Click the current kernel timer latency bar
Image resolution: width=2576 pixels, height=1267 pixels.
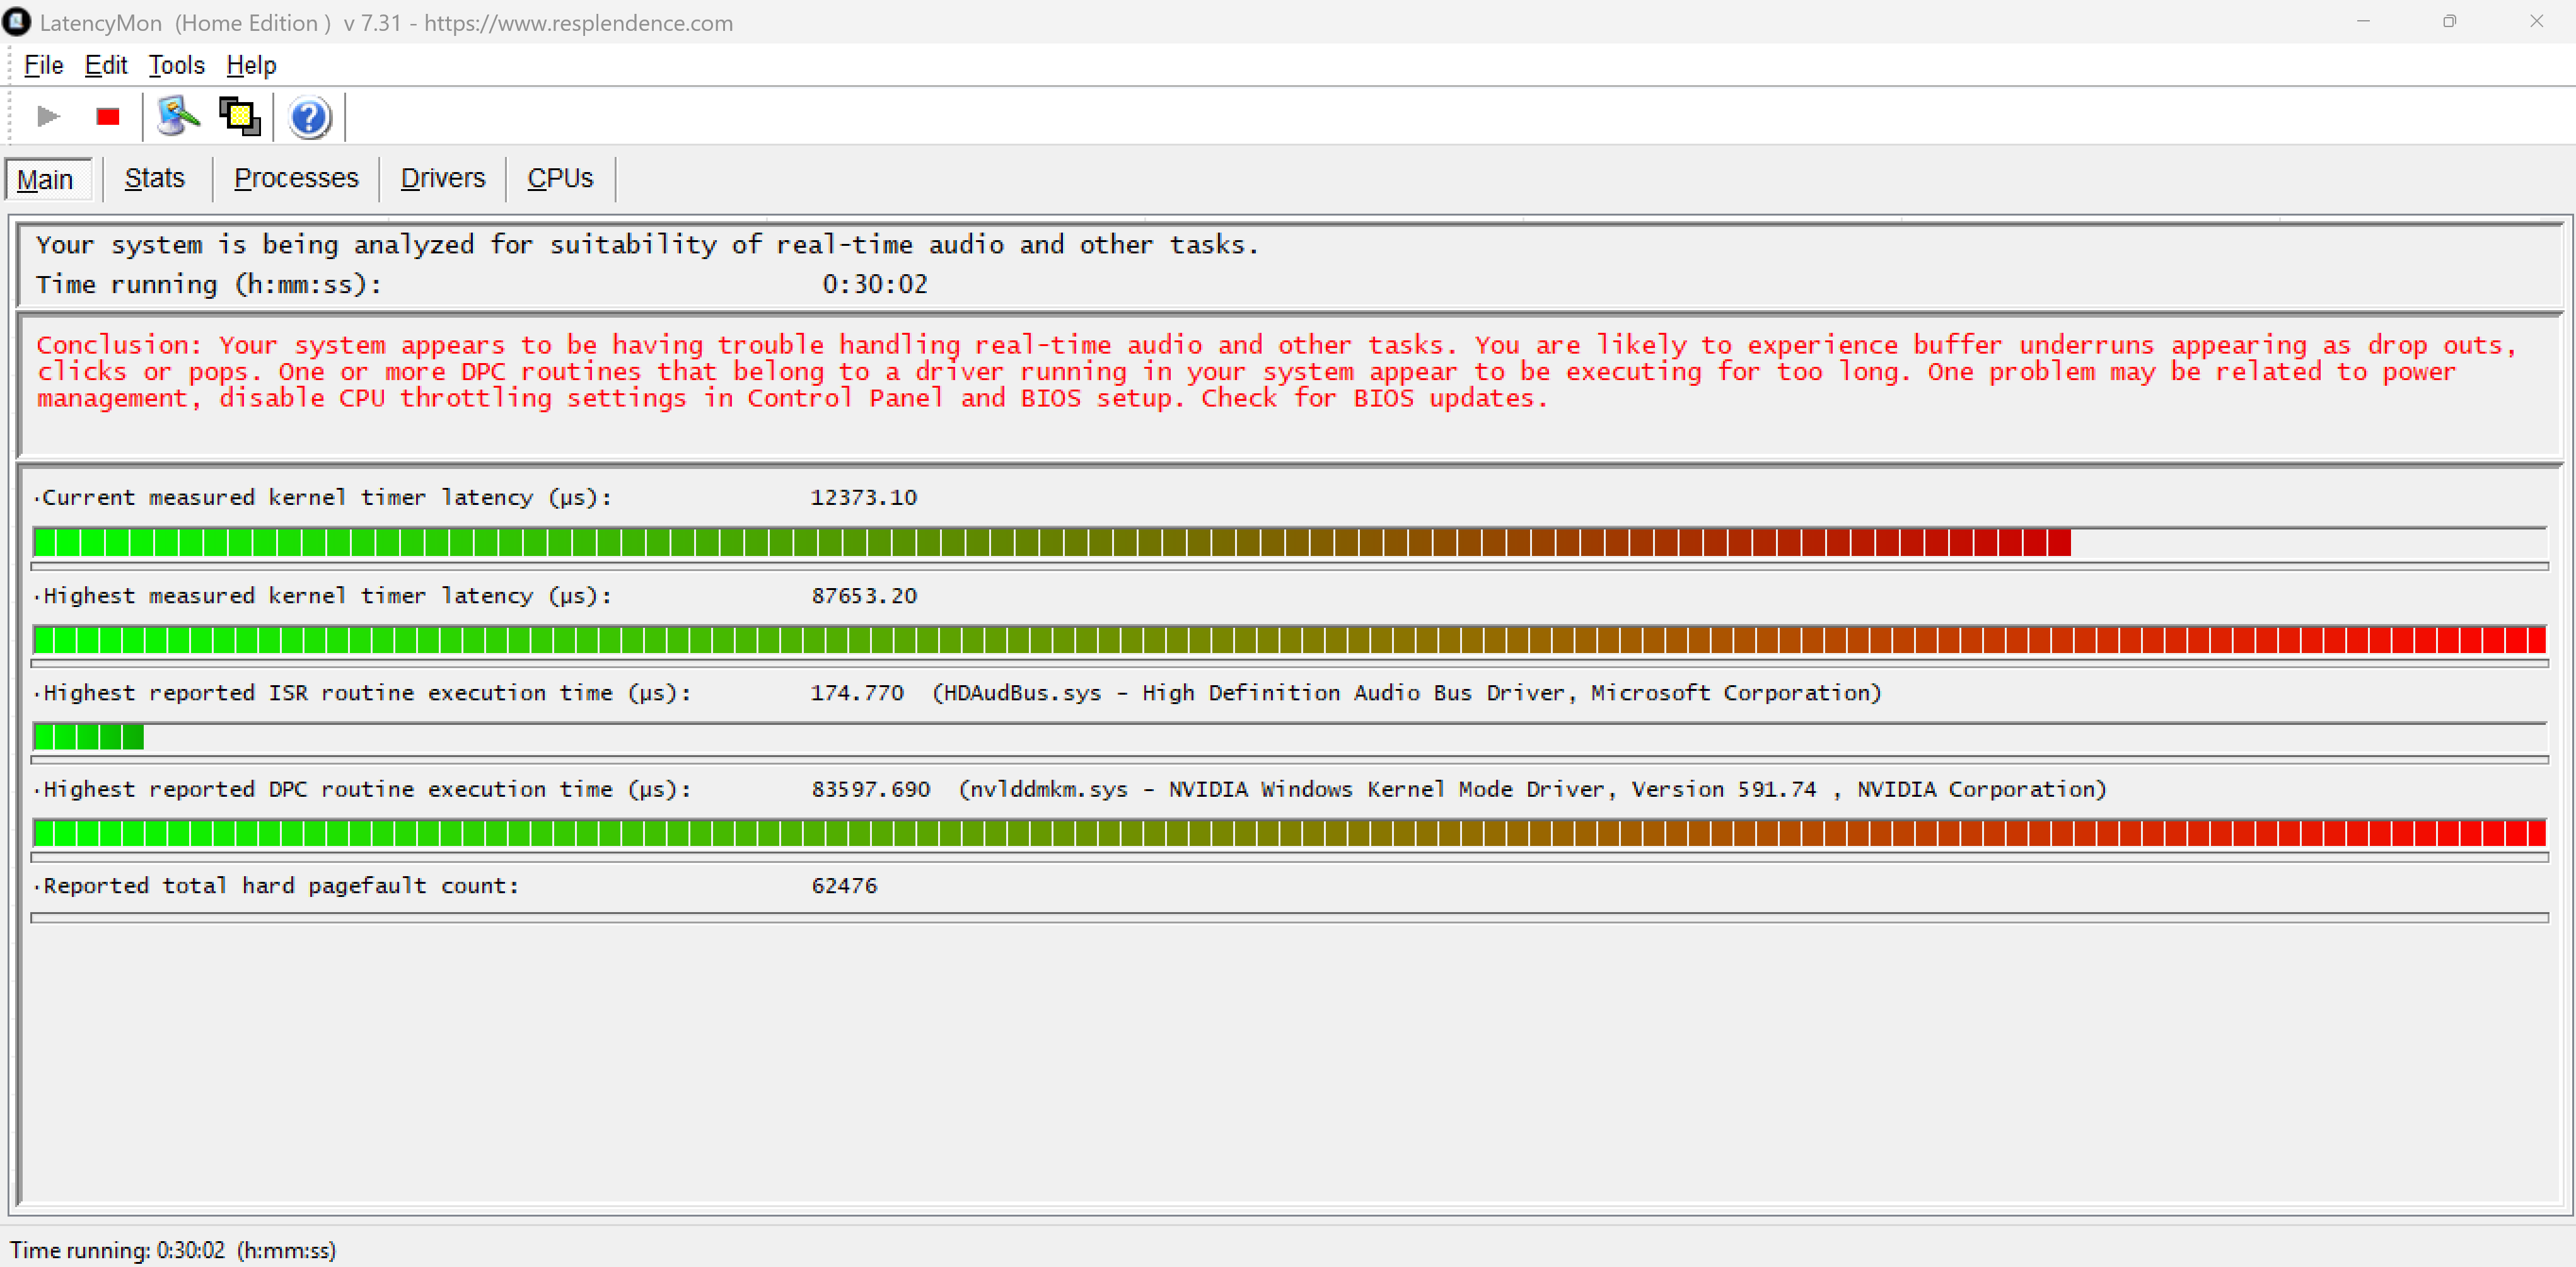point(1050,543)
